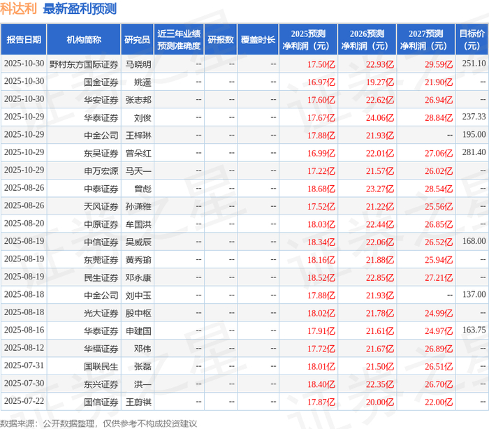
Task: Click 2026 forecast value 20.00亿
Action: tap(380, 402)
